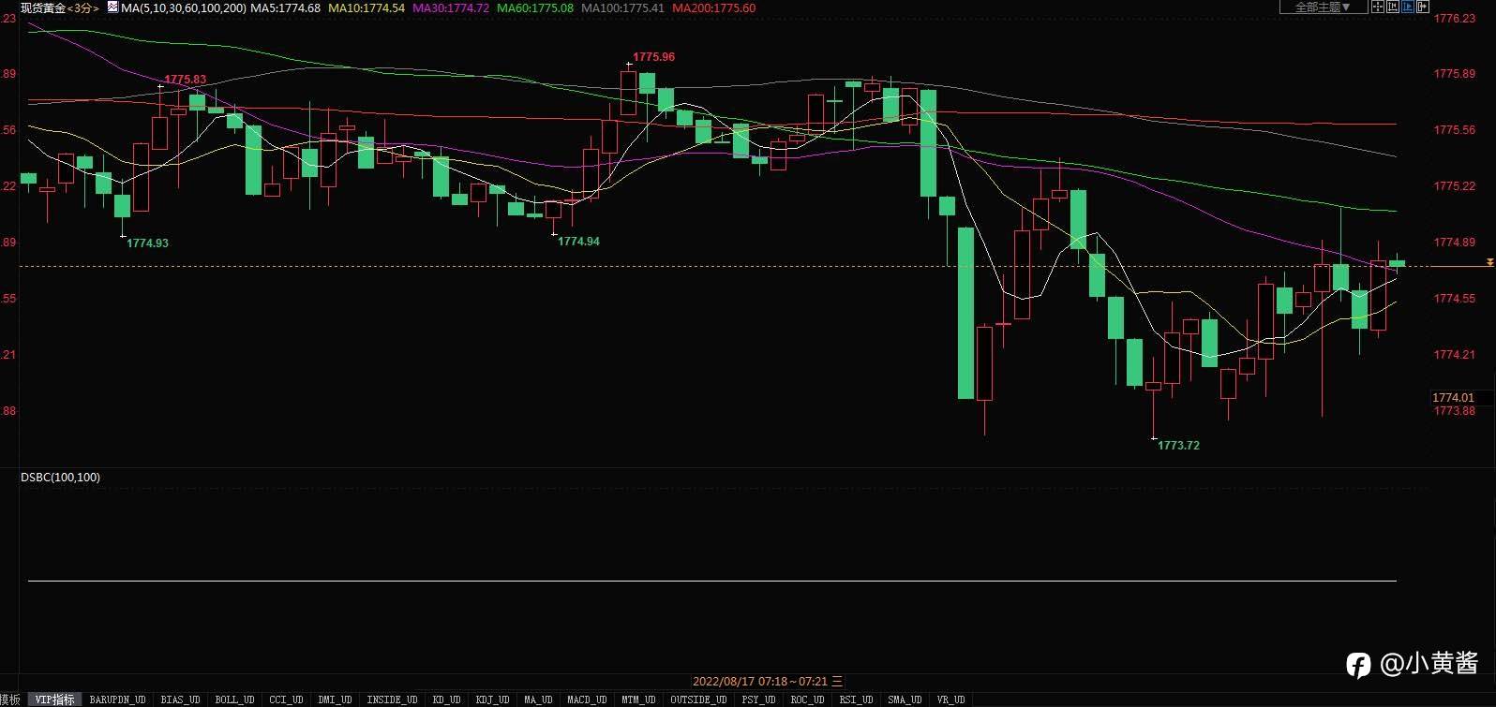The image size is (1496, 707).
Task: Click the 1775.22 right axis price
Action: (x=1455, y=186)
